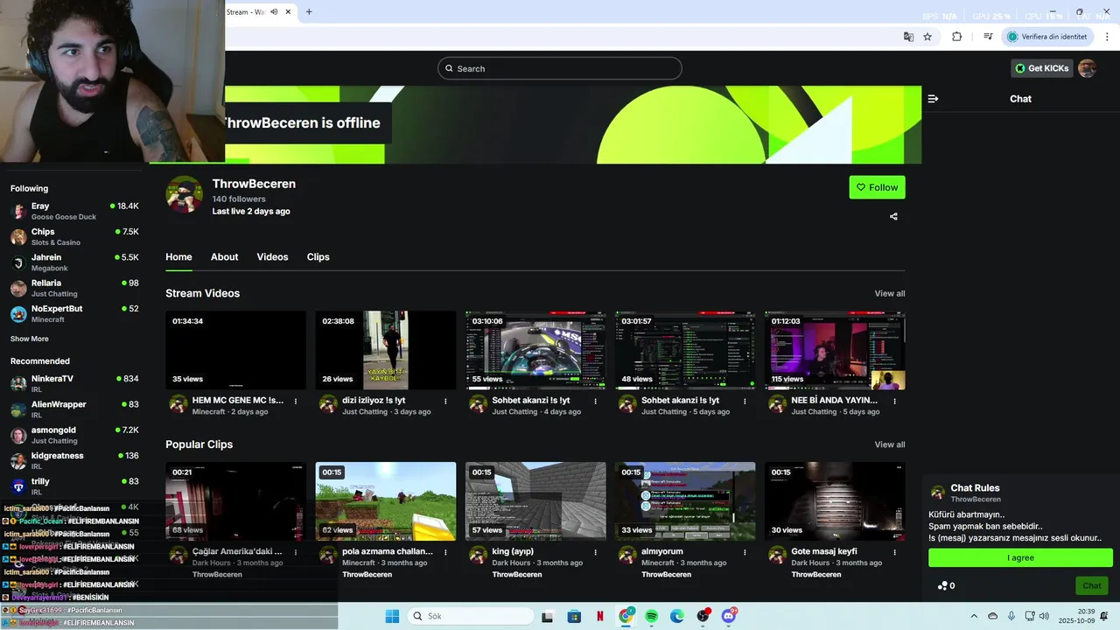The image size is (1120, 630).
Task: Open options menu for Çağlar Amerika'daki clip
Action: [296, 552]
